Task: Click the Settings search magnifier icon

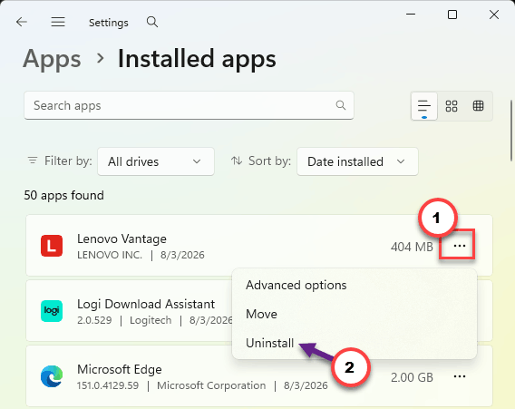Action: [152, 22]
